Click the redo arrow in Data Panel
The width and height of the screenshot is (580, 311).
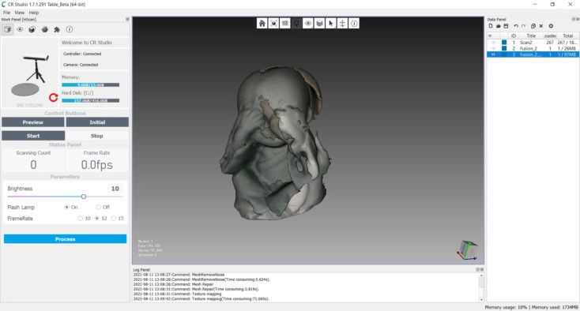(x=523, y=26)
